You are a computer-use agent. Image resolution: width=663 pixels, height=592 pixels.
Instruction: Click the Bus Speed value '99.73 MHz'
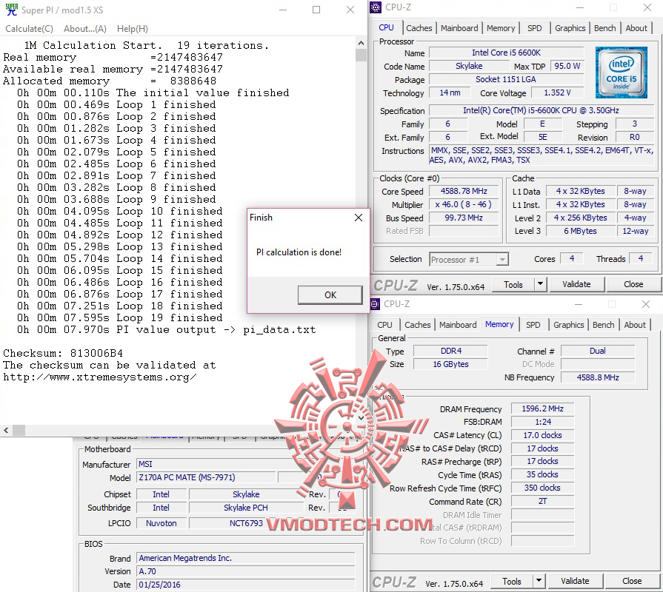pos(464,218)
